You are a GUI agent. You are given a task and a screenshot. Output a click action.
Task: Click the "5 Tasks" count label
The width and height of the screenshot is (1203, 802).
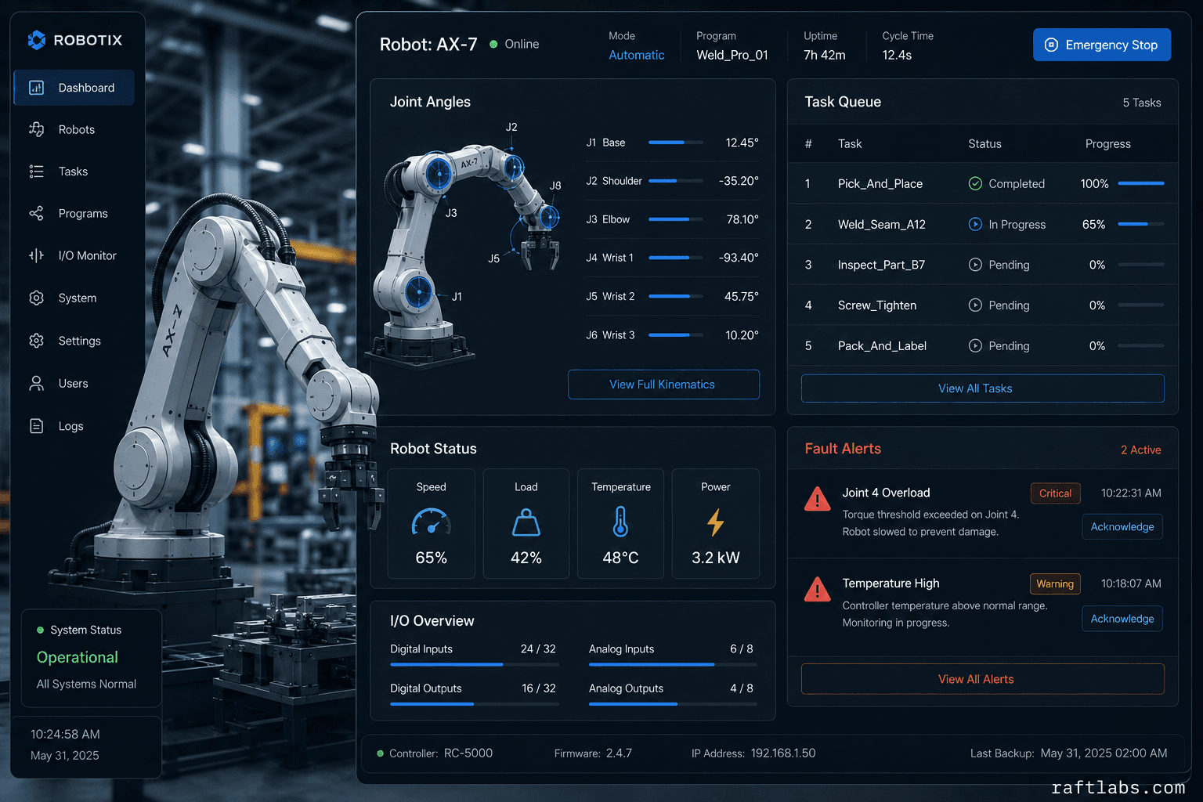1142,103
